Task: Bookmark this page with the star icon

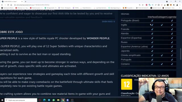Action: [143, 5]
